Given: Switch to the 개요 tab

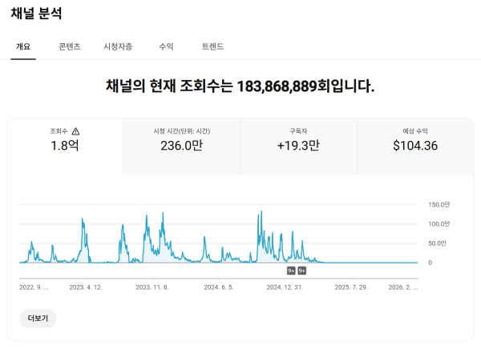Looking at the screenshot, I should tap(23, 46).
